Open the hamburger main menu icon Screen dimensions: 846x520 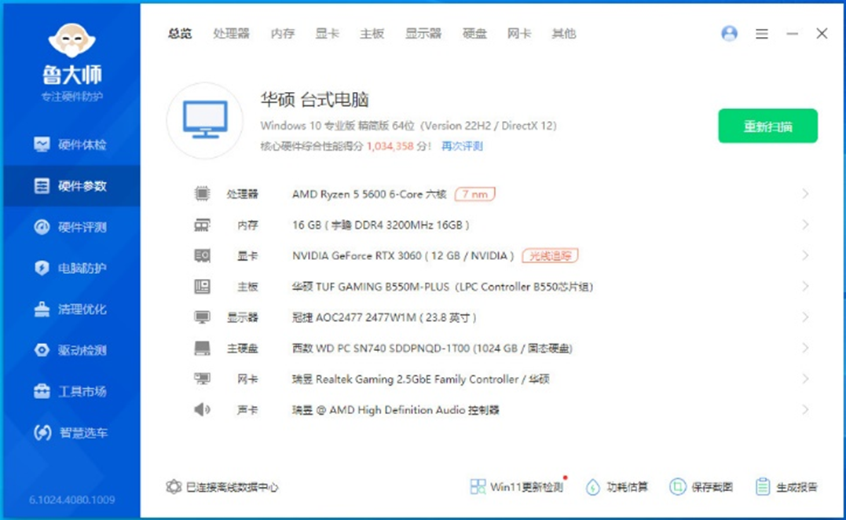761,34
